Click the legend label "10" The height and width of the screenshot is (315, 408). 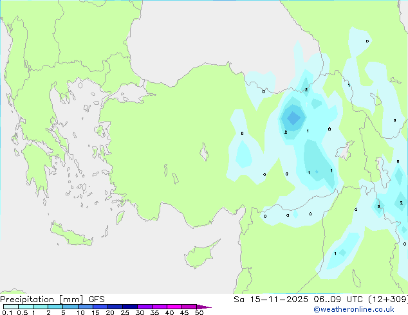(80, 312)
